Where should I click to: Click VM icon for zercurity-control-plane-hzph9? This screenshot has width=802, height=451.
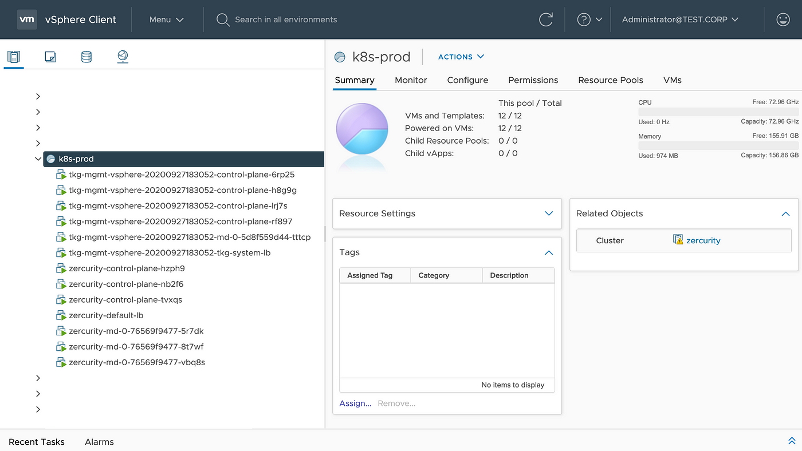coord(61,268)
